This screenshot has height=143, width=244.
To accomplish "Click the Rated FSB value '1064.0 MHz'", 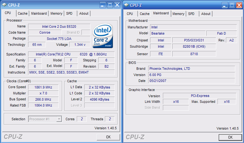I will click(x=43, y=105).
